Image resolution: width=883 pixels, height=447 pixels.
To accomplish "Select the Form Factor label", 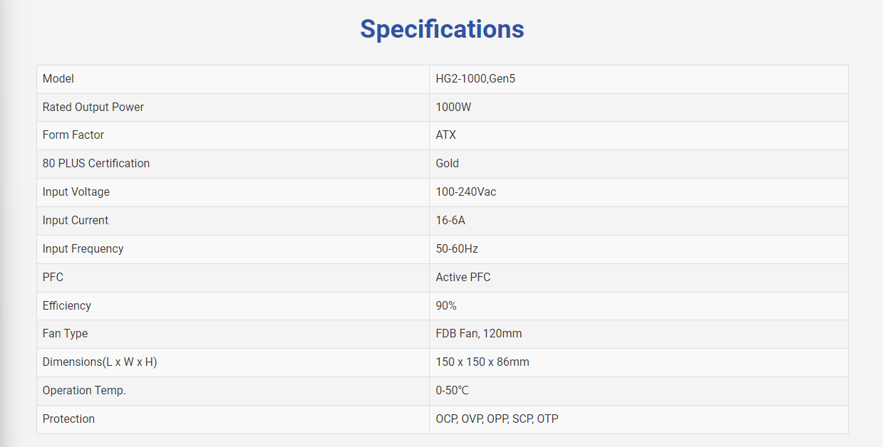I will [73, 135].
